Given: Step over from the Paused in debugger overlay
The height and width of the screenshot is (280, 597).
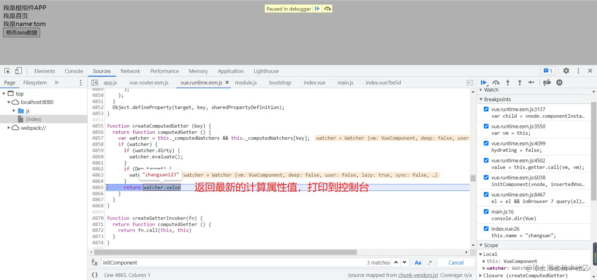Looking at the screenshot, I should tap(327, 9).
